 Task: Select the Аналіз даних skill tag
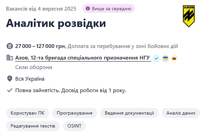pyautogui.click(x=181, y=113)
